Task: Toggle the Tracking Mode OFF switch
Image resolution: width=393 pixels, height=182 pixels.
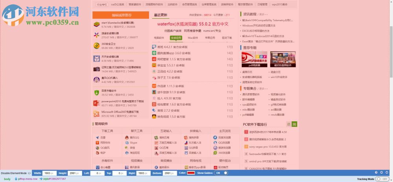Action: click(x=382, y=179)
